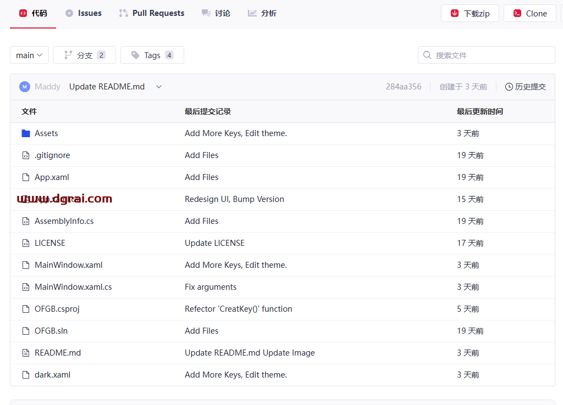Image resolution: width=563 pixels, height=405 pixels.
Task: Open the Assets folder
Action: click(46, 133)
